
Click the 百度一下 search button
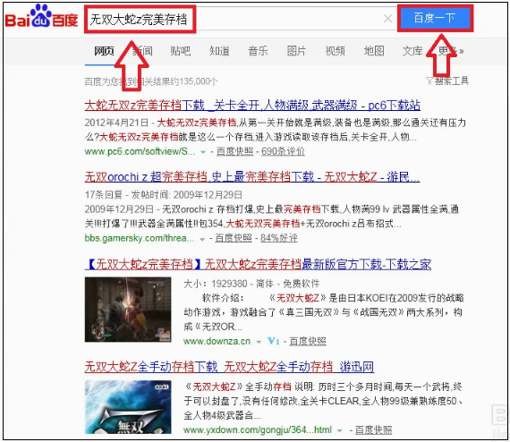(435, 18)
